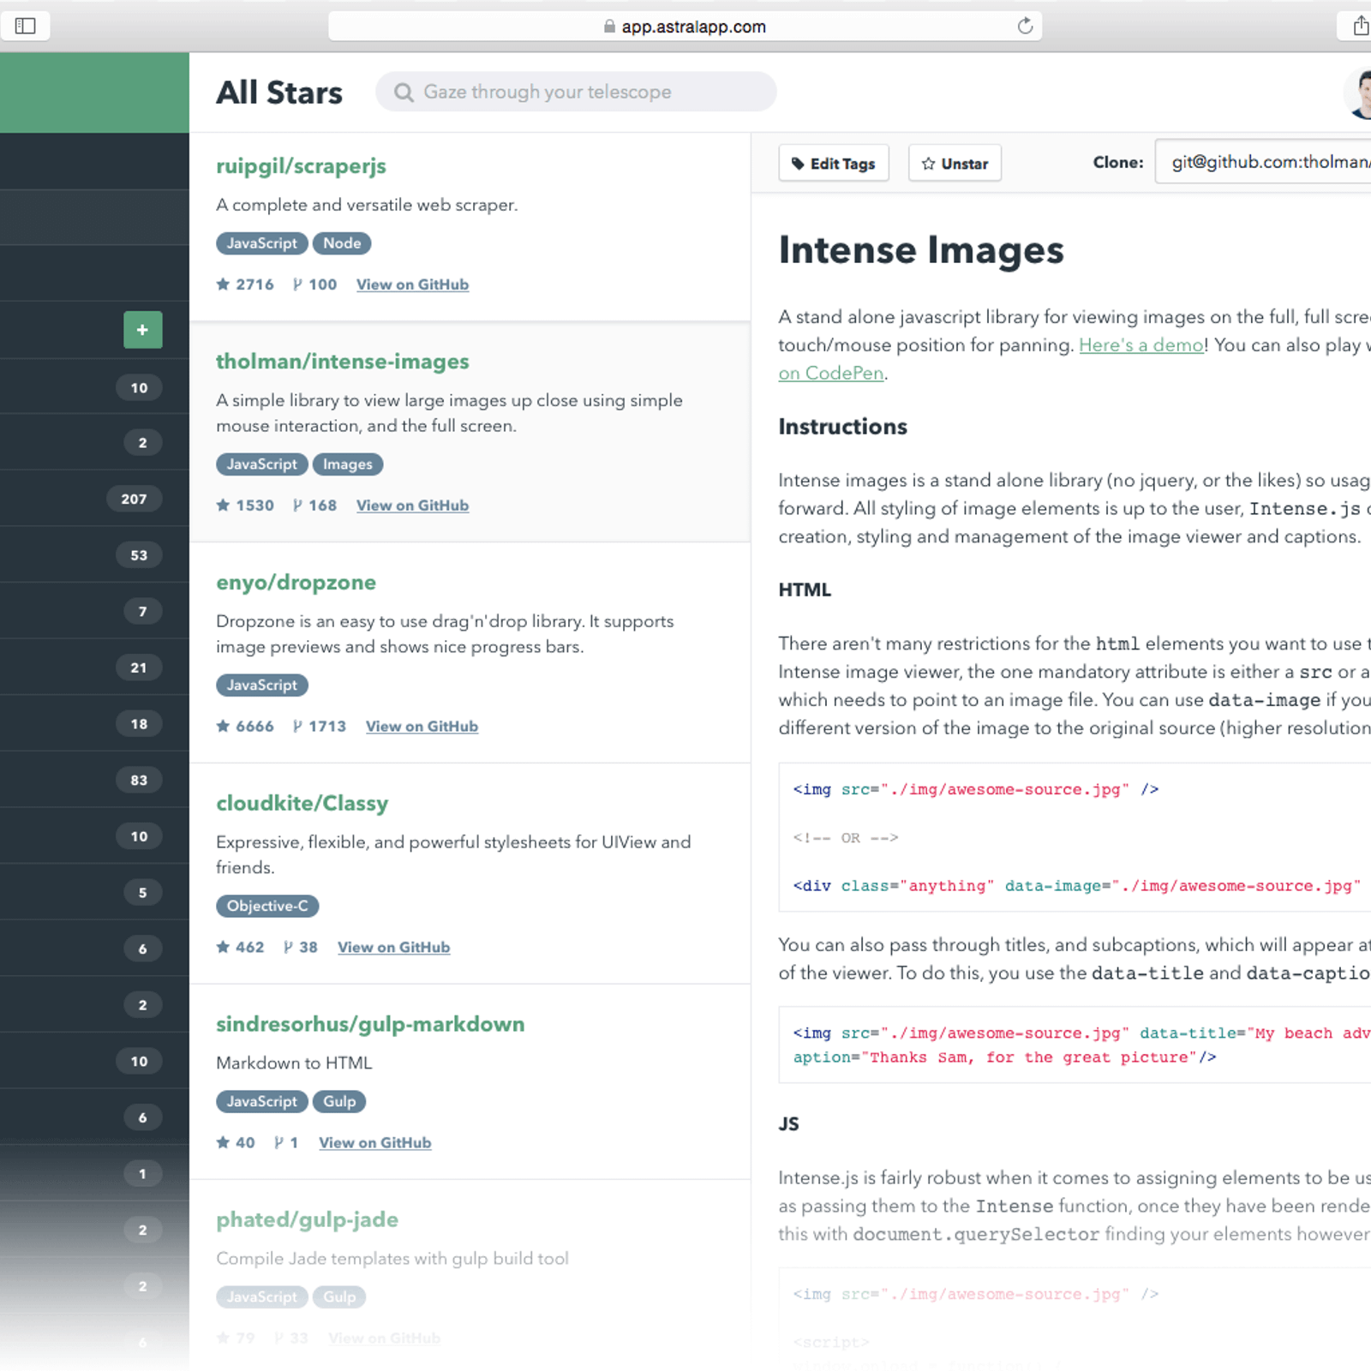Image resolution: width=1371 pixels, height=1371 pixels.
Task: Click the star count 462 on Classy
Action: [x=240, y=948]
